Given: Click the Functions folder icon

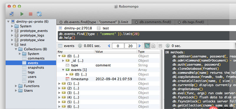Looking at the screenshot, I should point(20,86).
